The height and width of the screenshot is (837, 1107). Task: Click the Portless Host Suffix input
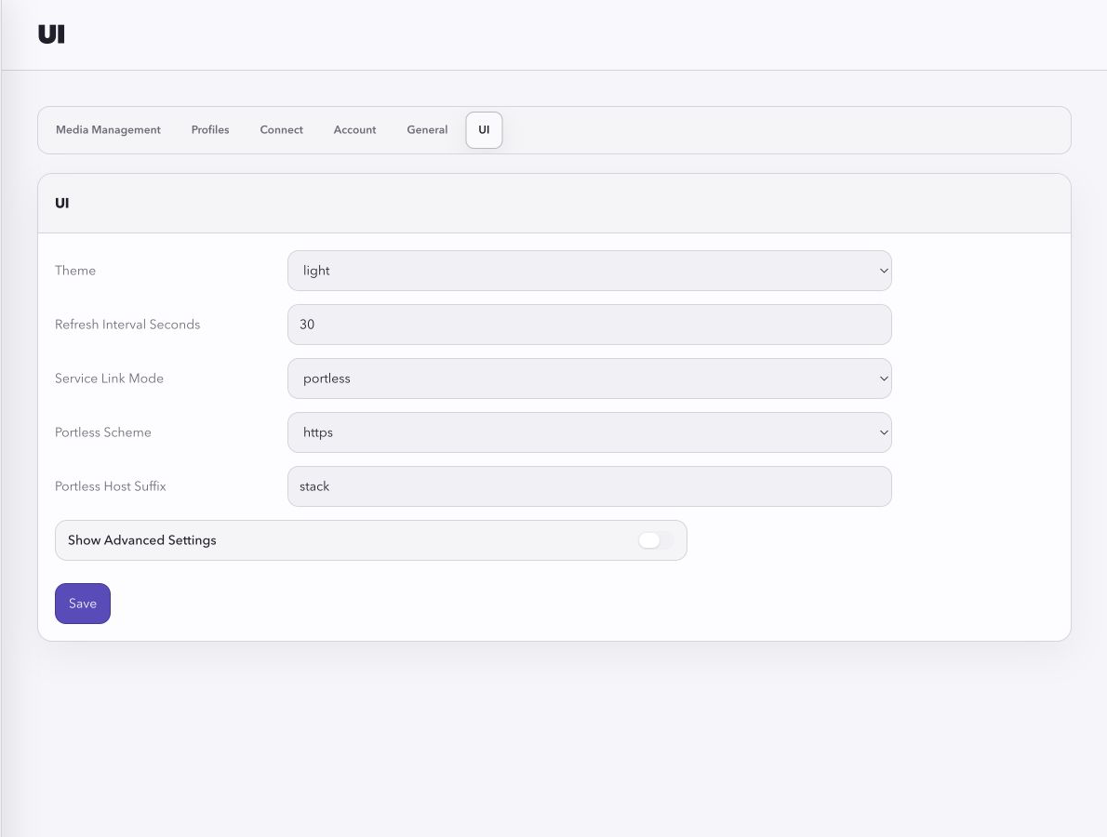click(x=590, y=486)
